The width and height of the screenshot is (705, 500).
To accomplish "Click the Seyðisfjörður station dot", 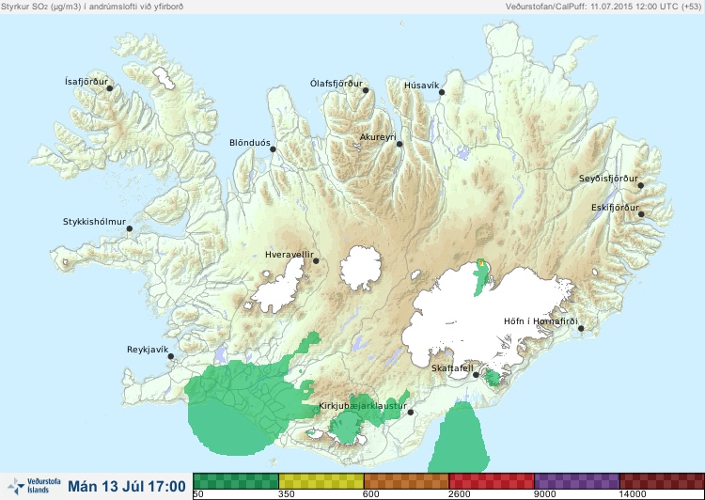I will pos(641,185).
